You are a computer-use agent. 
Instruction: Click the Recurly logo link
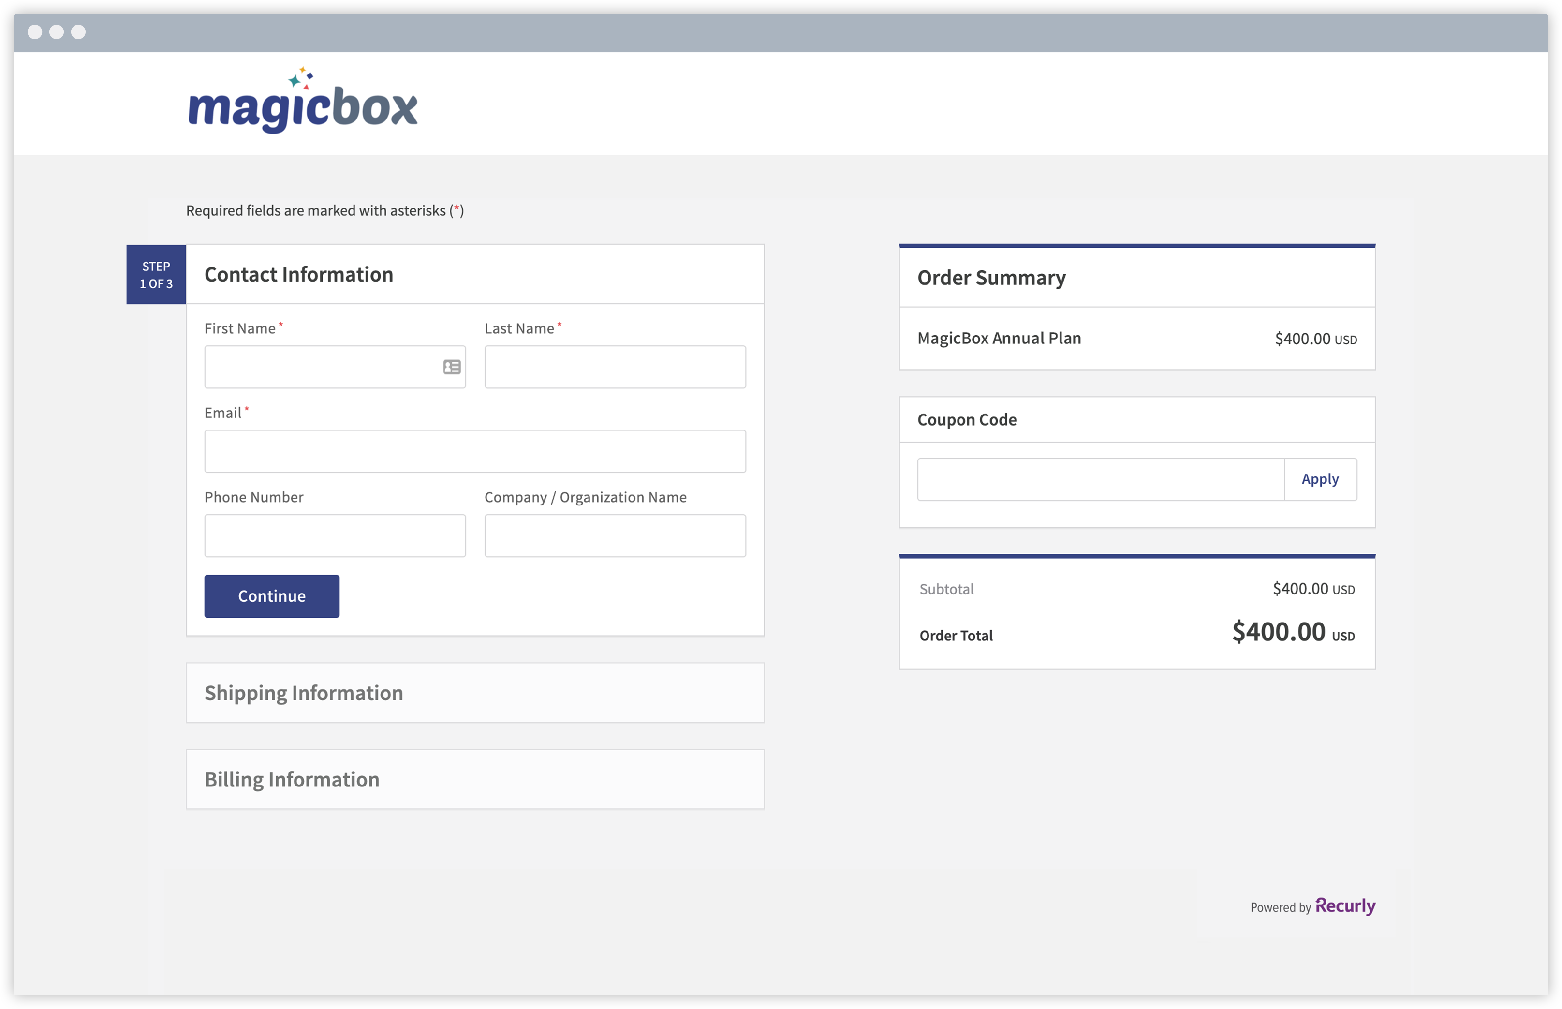[x=1344, y=905]
